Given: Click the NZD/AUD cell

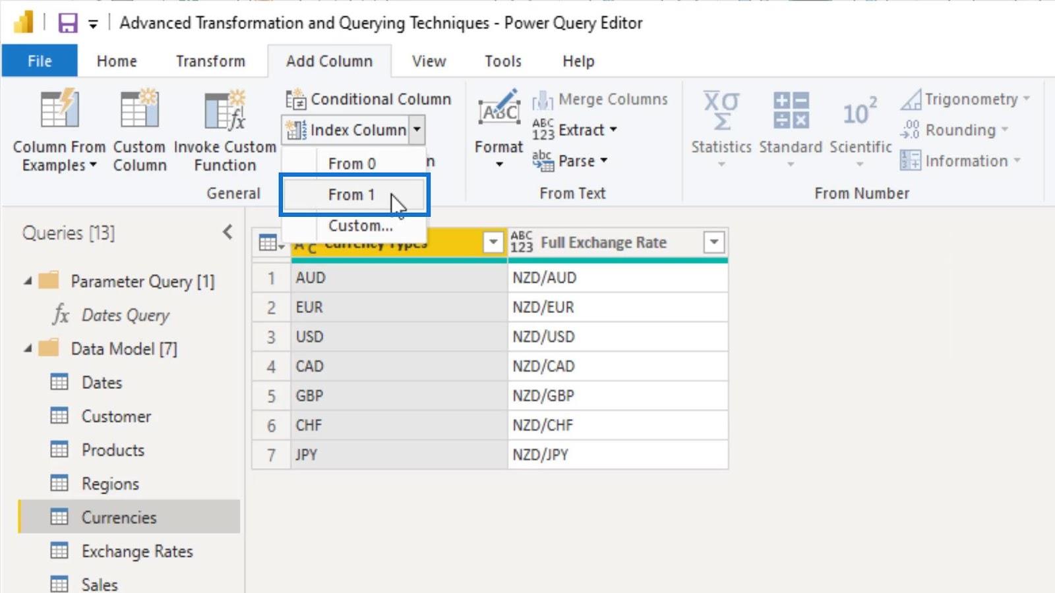Looking at the screenshot, I should tap(618, 278).
